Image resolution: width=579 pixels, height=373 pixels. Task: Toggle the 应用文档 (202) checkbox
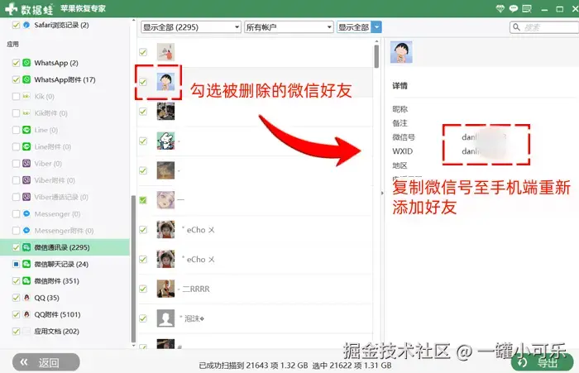[16, 332]
